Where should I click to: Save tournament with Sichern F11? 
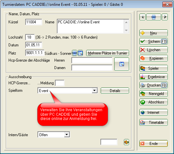point(154,41)
